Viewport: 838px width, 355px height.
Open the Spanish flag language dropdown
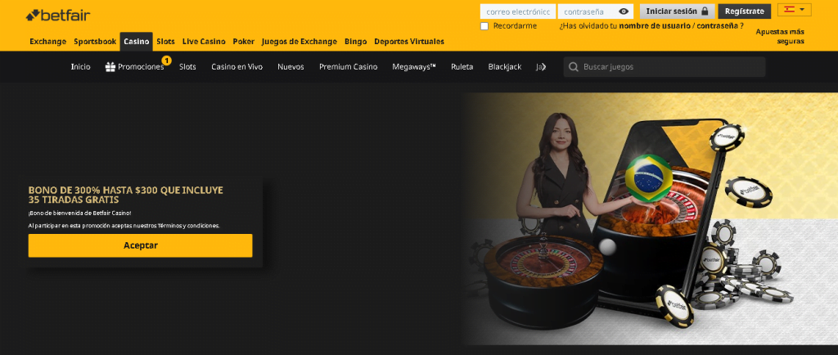[x=794, y=10]
